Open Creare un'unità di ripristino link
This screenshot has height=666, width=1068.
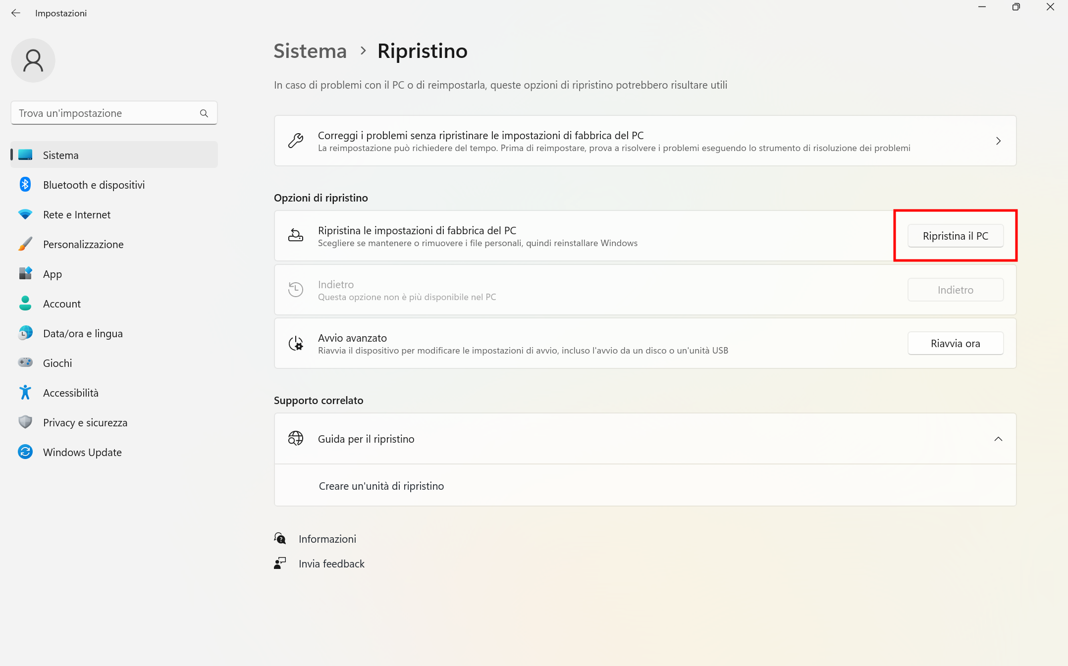pos(381,486)
